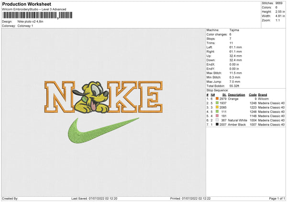Click the code 1004 in row 6
Viewport: 287px width, 202px height.
click(x=253, y=121)
